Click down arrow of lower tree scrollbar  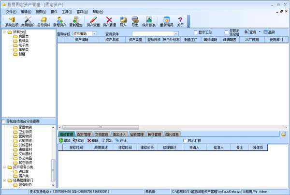(x=53, y=185)
